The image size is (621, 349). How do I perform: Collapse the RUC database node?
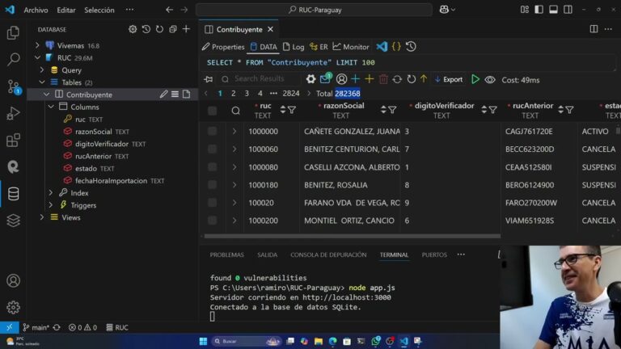pos(37,57)
